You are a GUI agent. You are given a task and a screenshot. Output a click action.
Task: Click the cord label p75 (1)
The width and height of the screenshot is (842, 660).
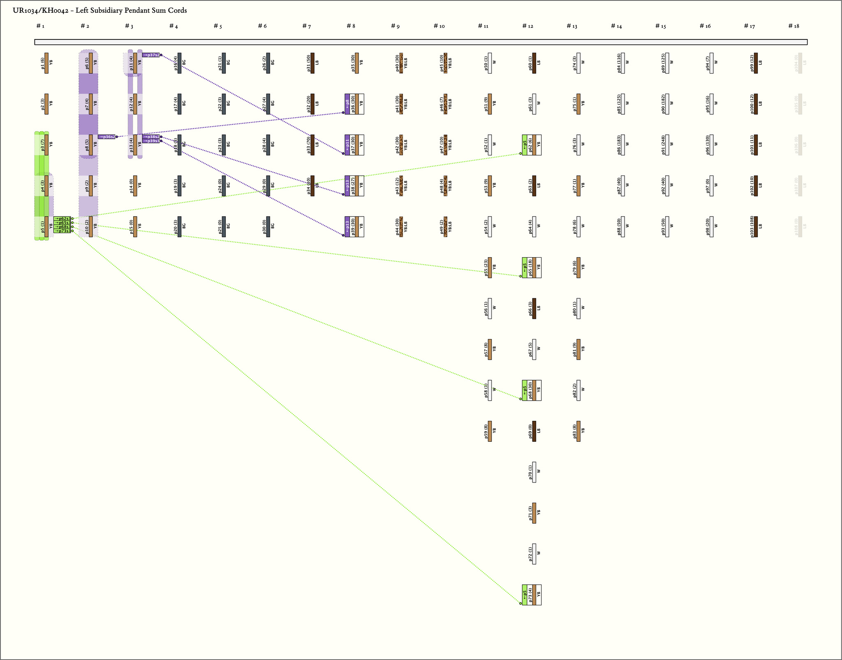coord(575,104)
